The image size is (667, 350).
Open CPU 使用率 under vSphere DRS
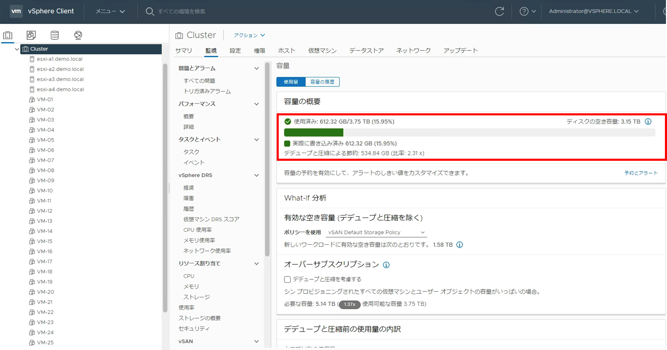pyautogui.click(x=197, y=230)
